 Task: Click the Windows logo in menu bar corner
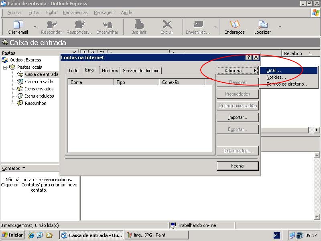click(315, 13)
